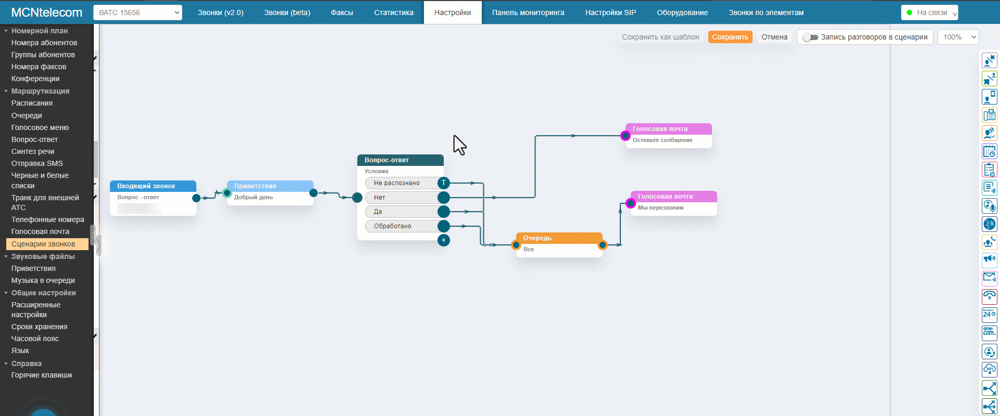Click the amoCRM integration icon
This screenshot has height=416, width=1000.
[989, 332]
